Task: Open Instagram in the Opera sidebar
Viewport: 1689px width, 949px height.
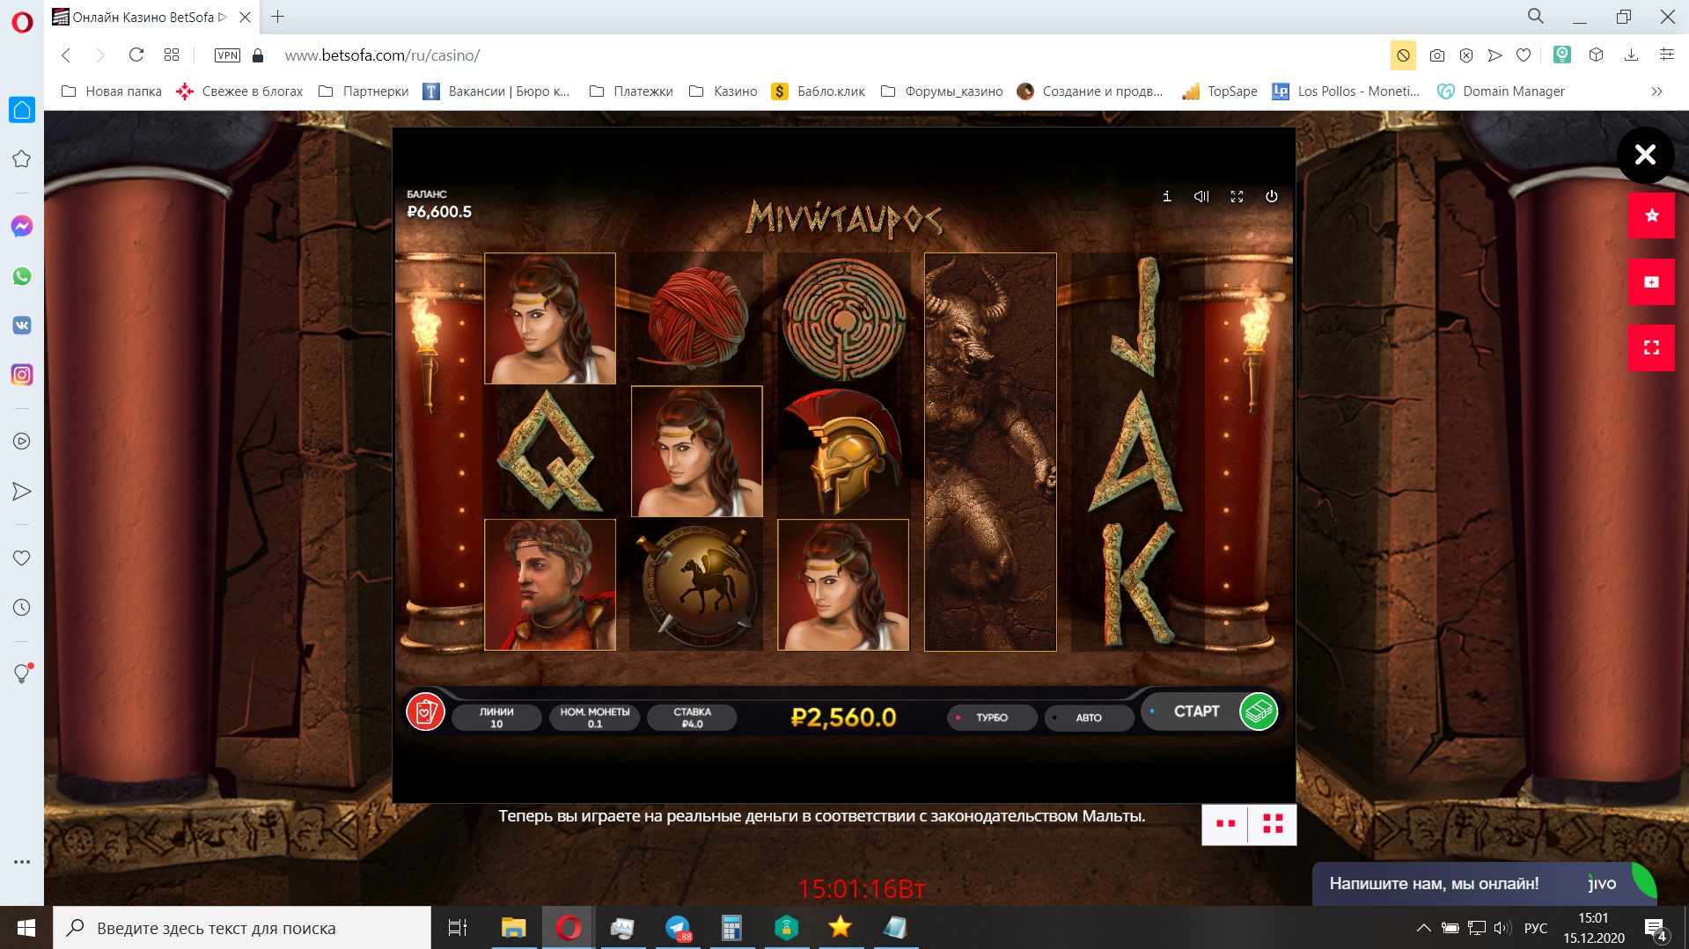Action: [x=22, y=375]
